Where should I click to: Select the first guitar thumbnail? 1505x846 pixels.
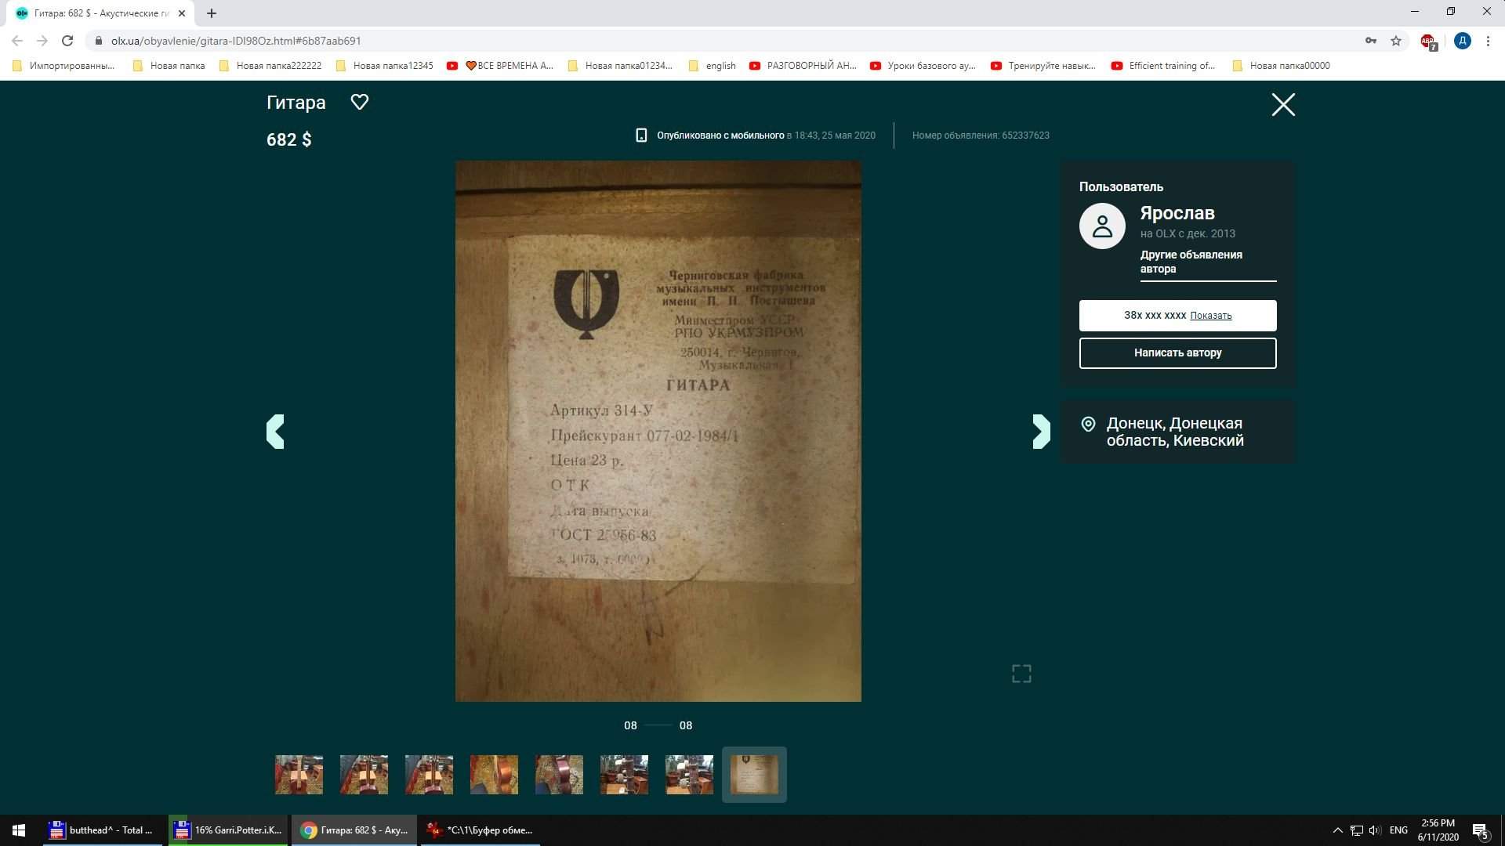299,775
